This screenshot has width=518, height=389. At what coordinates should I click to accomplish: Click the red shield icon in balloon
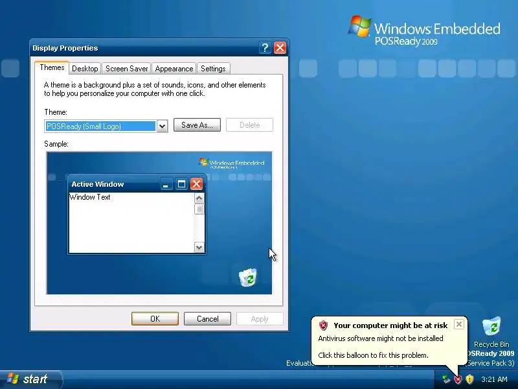323,325
